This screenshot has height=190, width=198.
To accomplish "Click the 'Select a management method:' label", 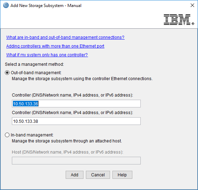I will click(34, 64).
